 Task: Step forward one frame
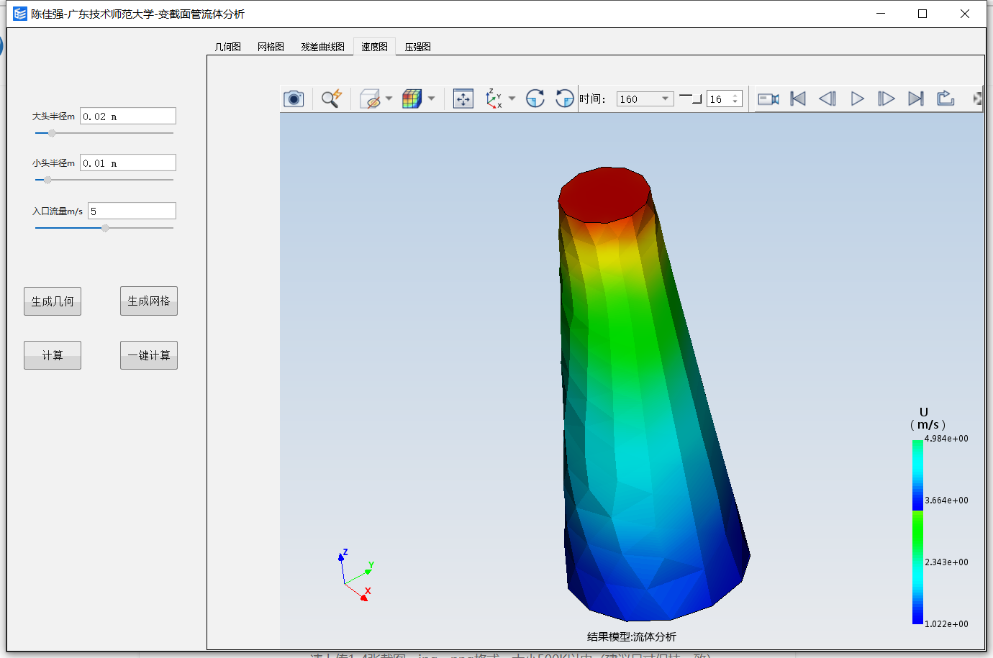[x=887, y=99]
